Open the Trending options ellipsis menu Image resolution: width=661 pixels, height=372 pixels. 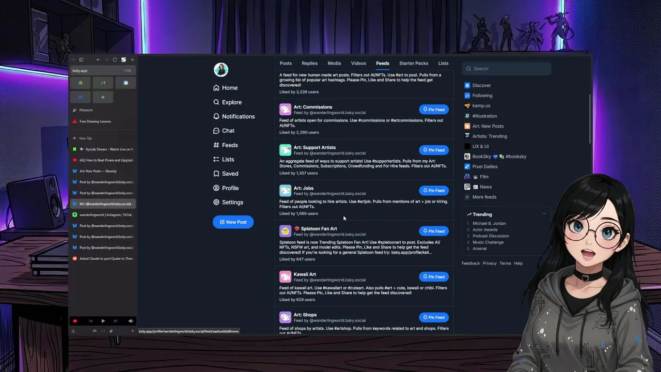tap(544, 214)
